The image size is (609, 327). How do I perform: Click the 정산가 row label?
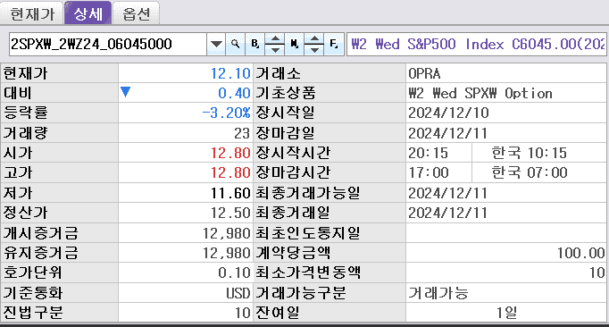click(x=25, y=213)
